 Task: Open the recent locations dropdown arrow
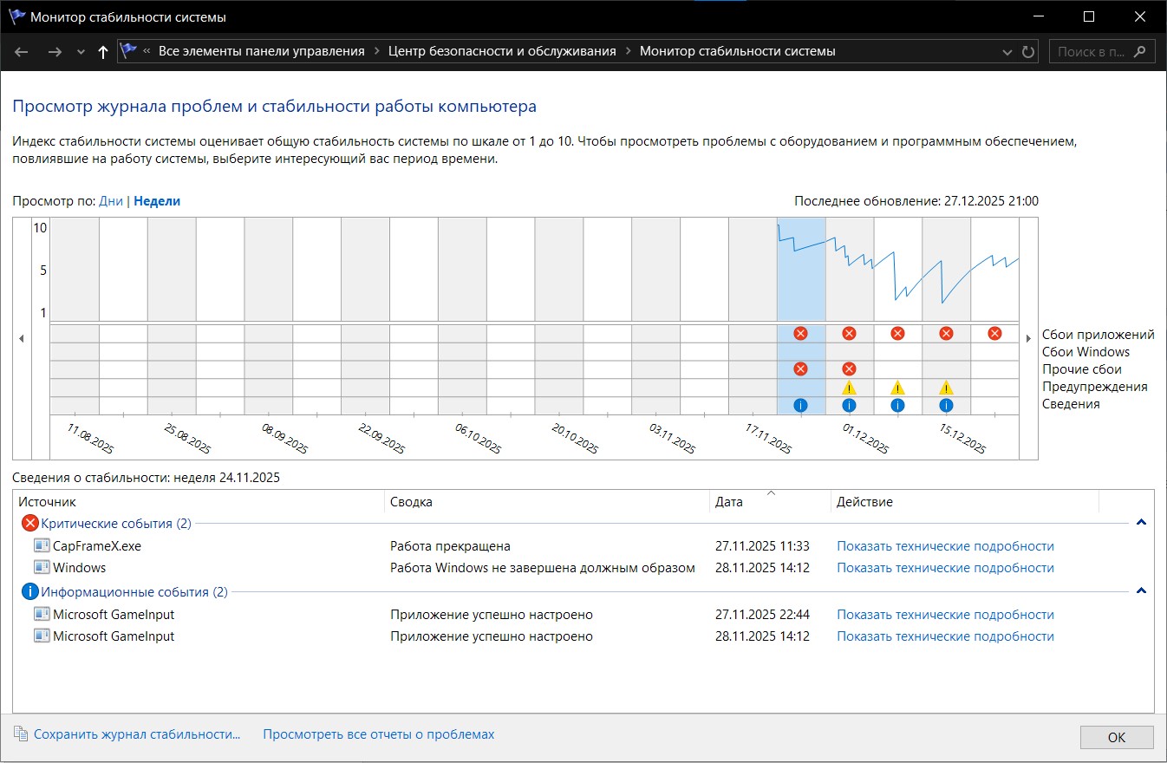(x=81, y=52)
